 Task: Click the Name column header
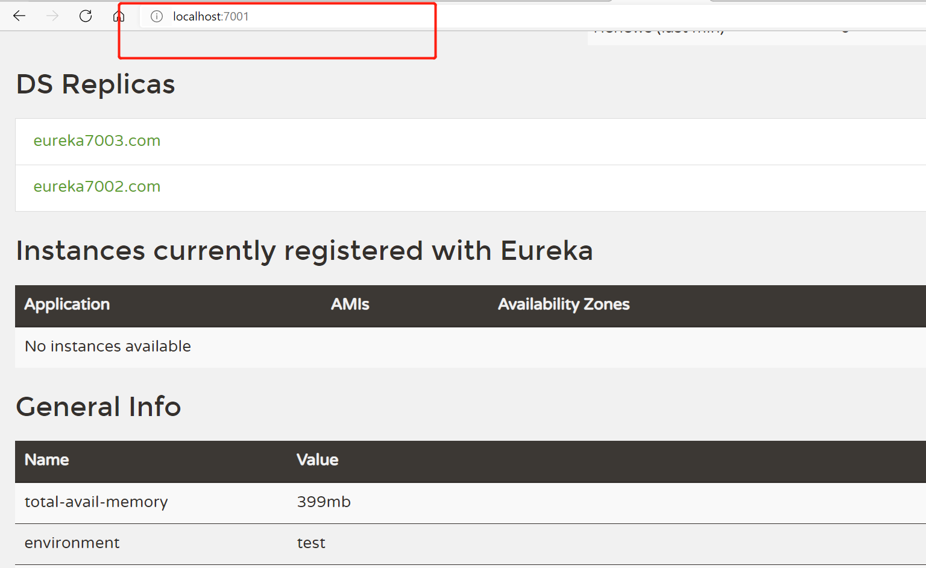47,460
